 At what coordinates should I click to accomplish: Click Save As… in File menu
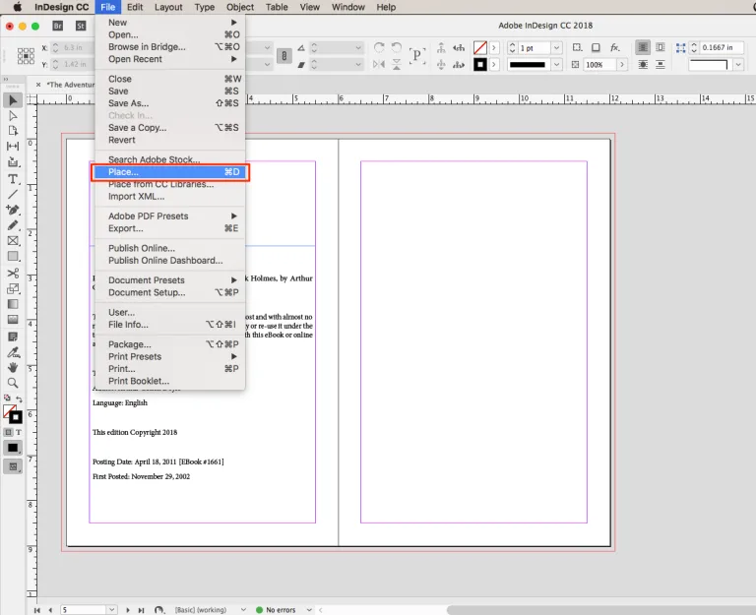[x=170, y=103]
